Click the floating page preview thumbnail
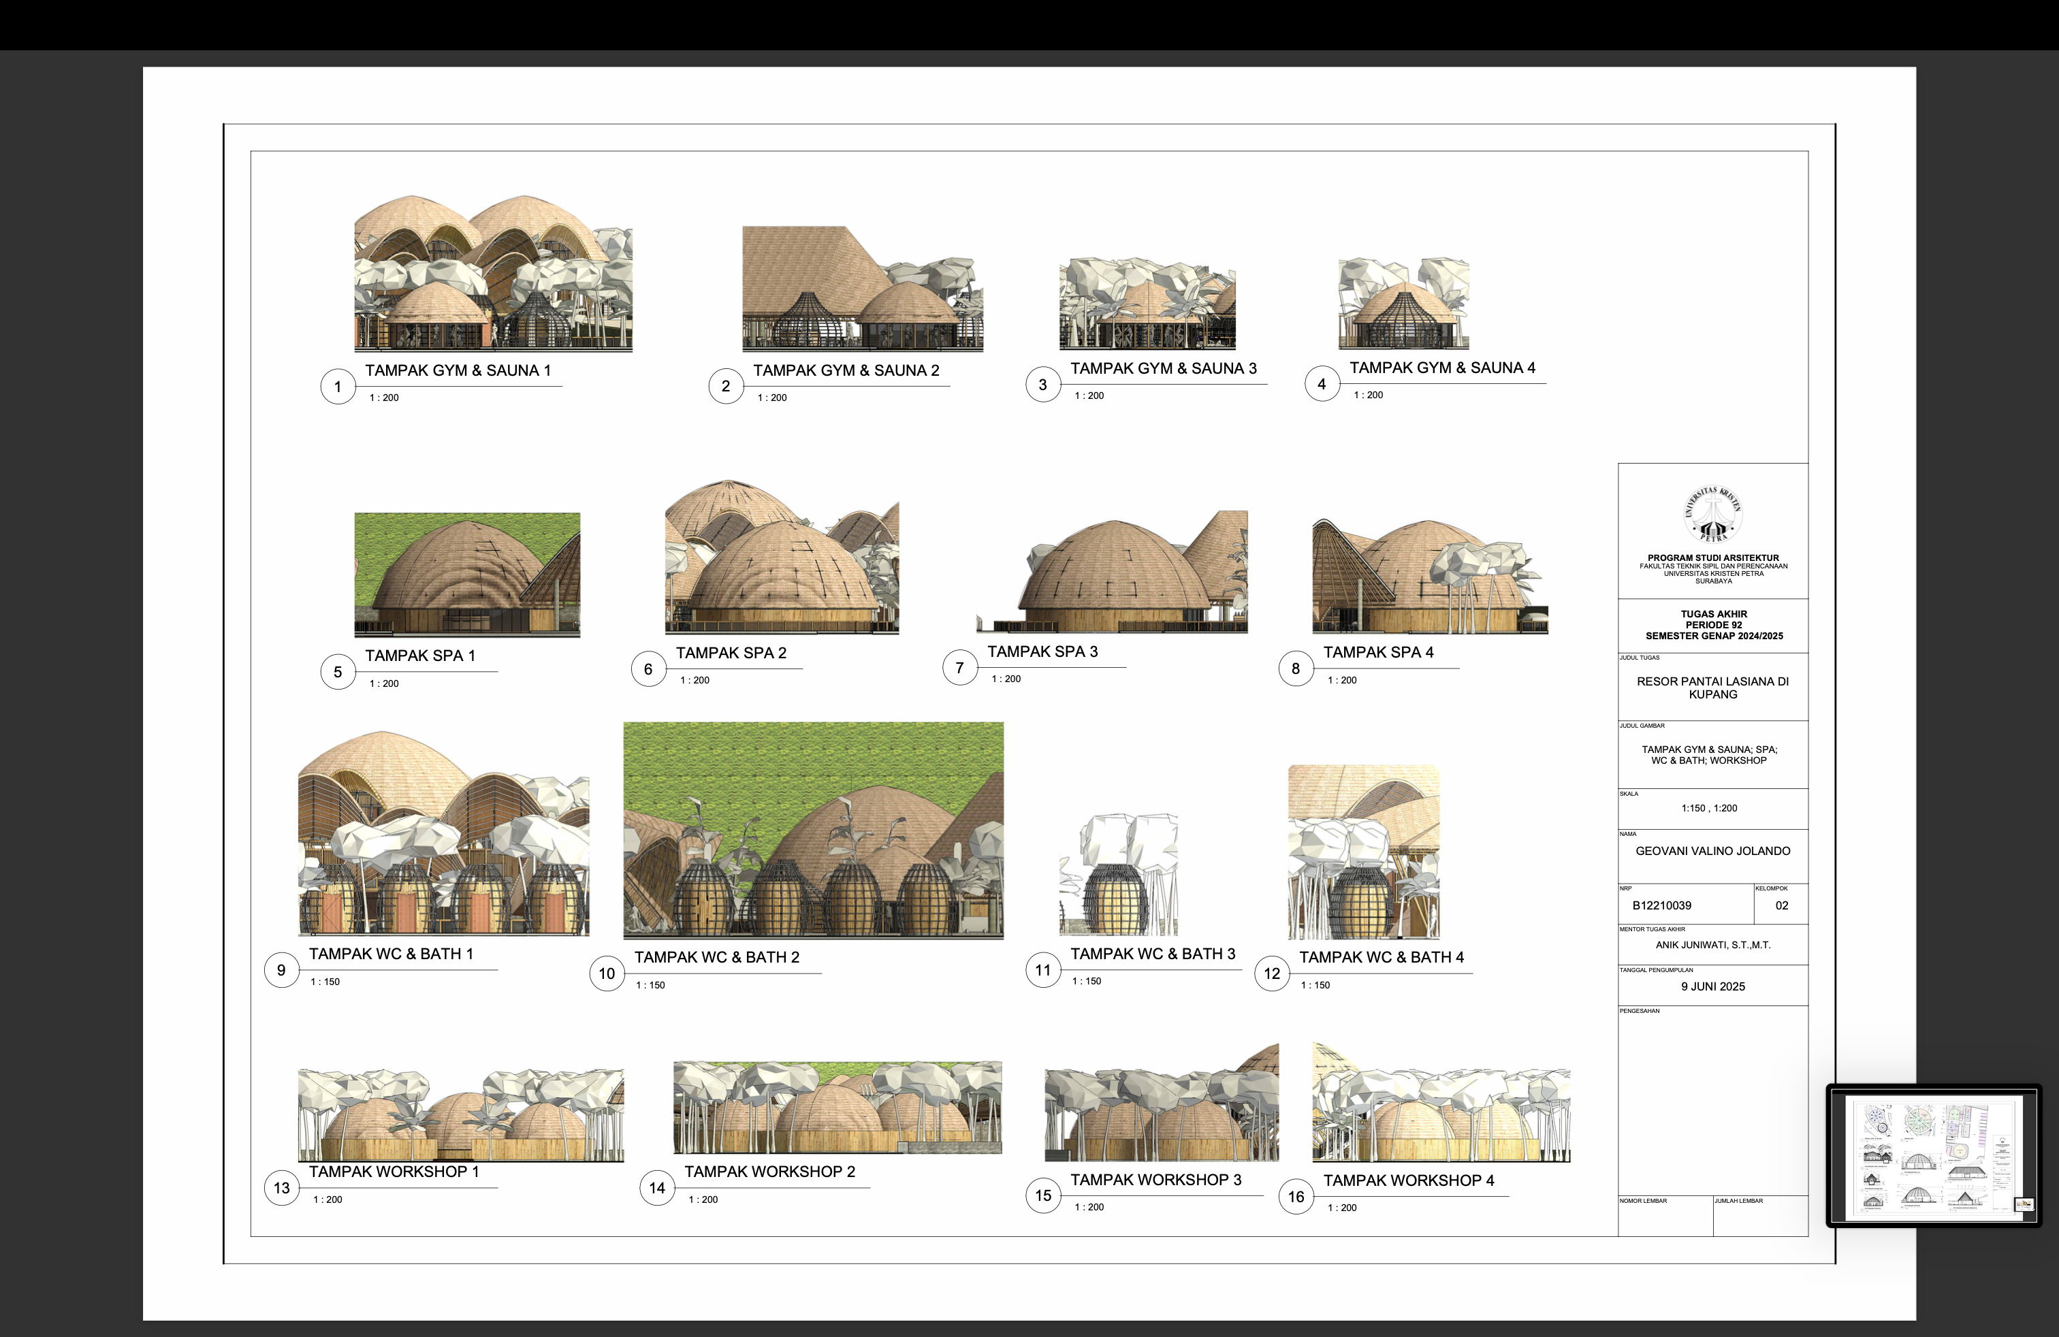 [1934, 1156]
